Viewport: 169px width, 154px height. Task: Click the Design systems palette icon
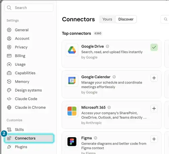click(9, 90)
